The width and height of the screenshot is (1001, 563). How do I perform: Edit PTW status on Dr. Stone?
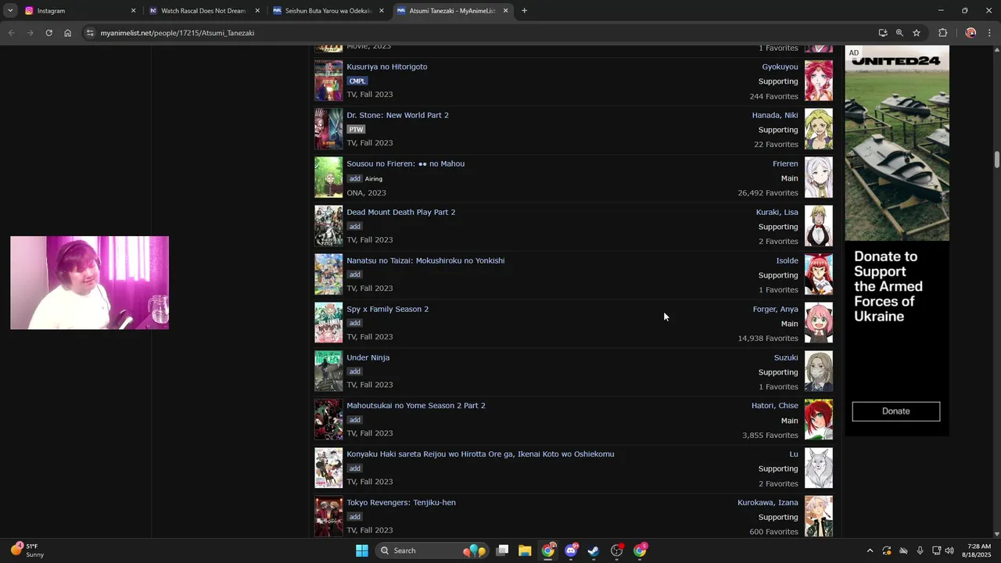356,130
